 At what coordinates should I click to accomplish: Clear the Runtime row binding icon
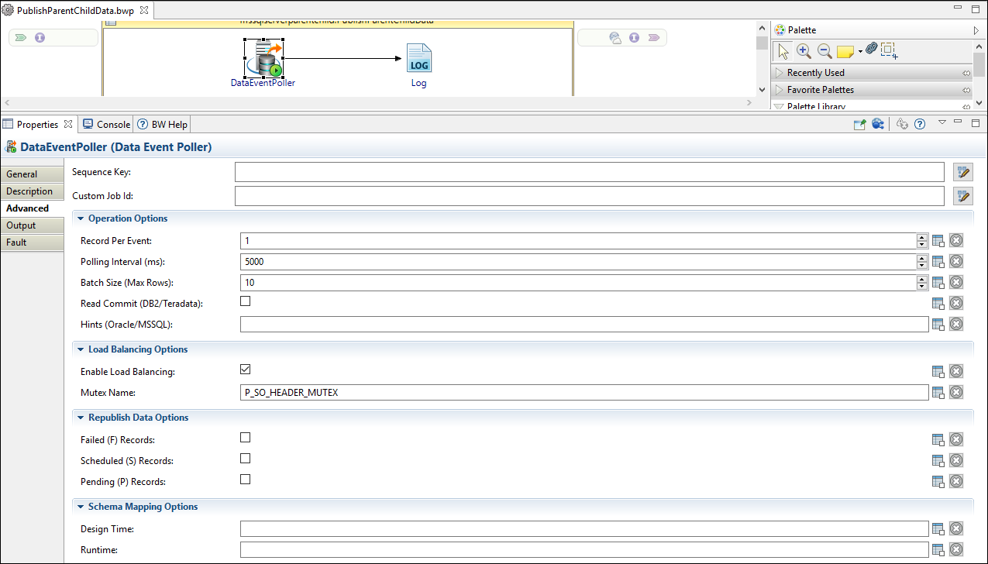[956, 550]
